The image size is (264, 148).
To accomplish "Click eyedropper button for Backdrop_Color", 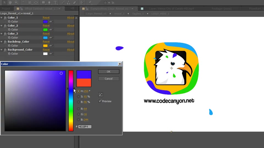I will pyautogui.click(x=51, y=46).
